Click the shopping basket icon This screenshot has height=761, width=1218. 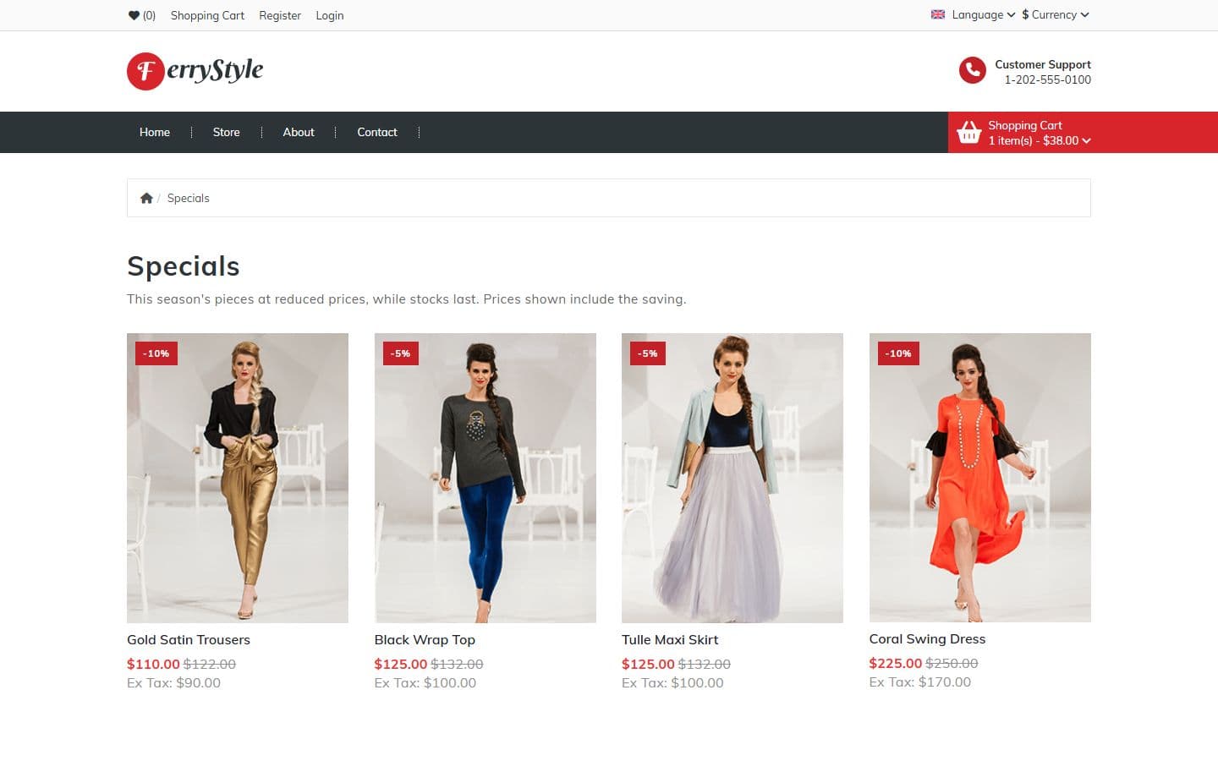pyautogui.click(x=968, y=133)
